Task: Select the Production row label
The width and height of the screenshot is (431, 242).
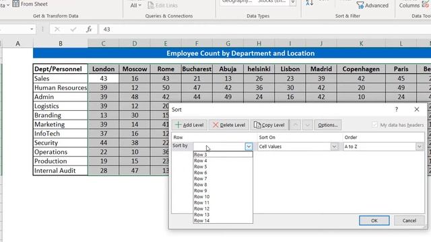Action: (x=61, y=161)
